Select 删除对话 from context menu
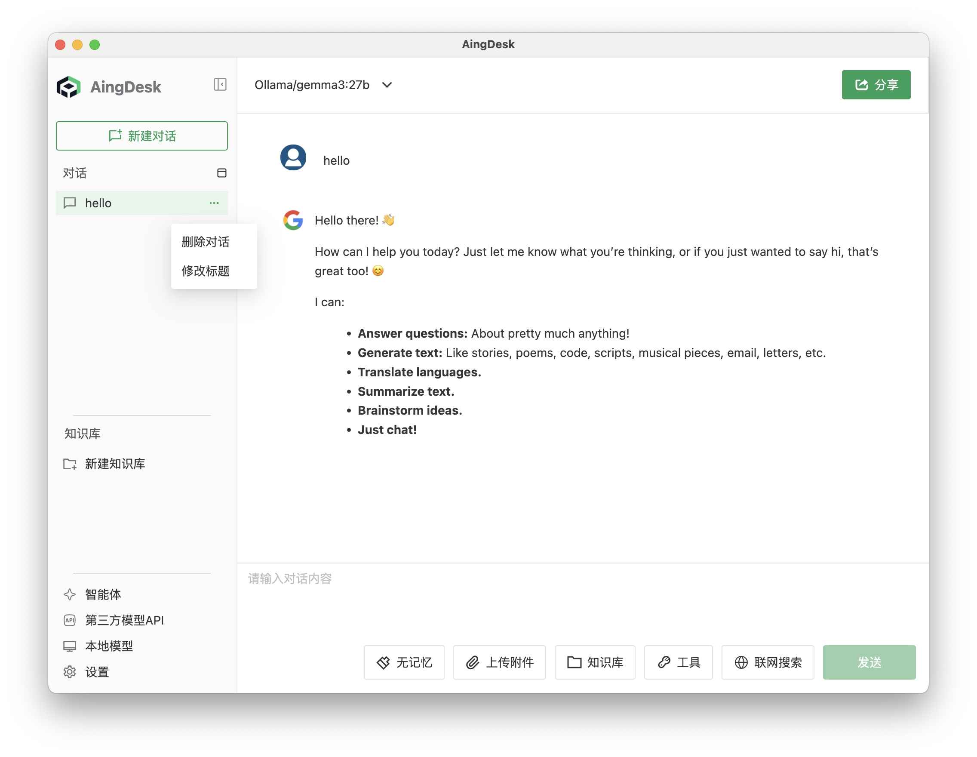The width and height of the screenshot is (977, 757). [x=205, y=242]
